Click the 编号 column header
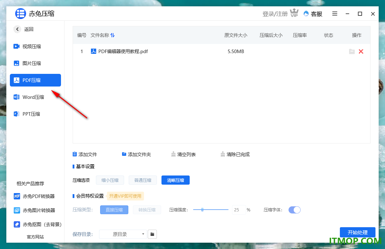This screenshot has height=249, width=385. pos(82,35)
